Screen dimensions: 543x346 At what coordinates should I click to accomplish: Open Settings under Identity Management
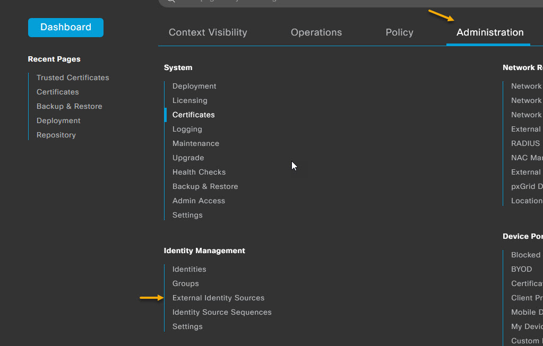point(187,326)
